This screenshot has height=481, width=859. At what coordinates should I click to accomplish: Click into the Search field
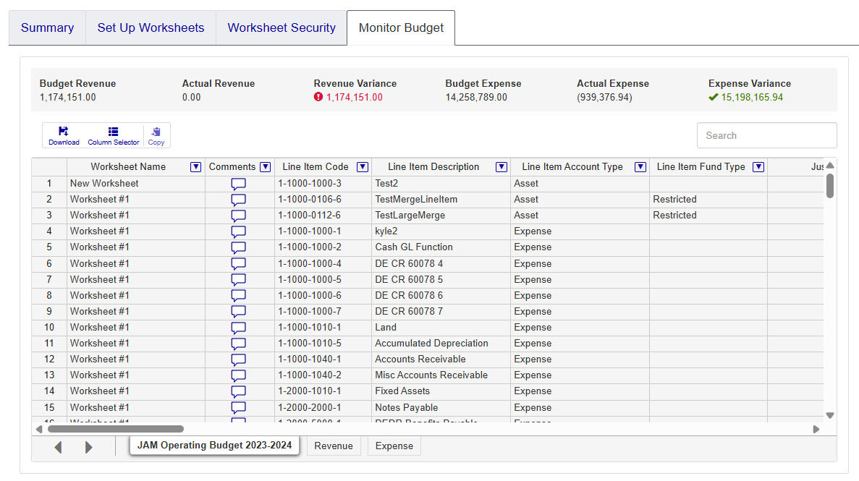[766, 135]
